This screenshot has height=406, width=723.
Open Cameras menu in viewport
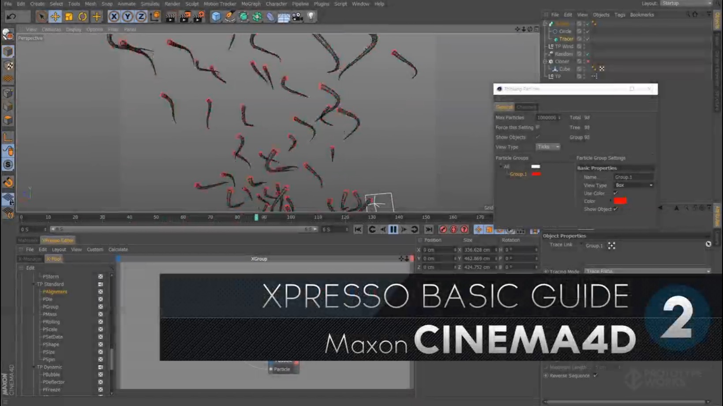coord(51,30)
